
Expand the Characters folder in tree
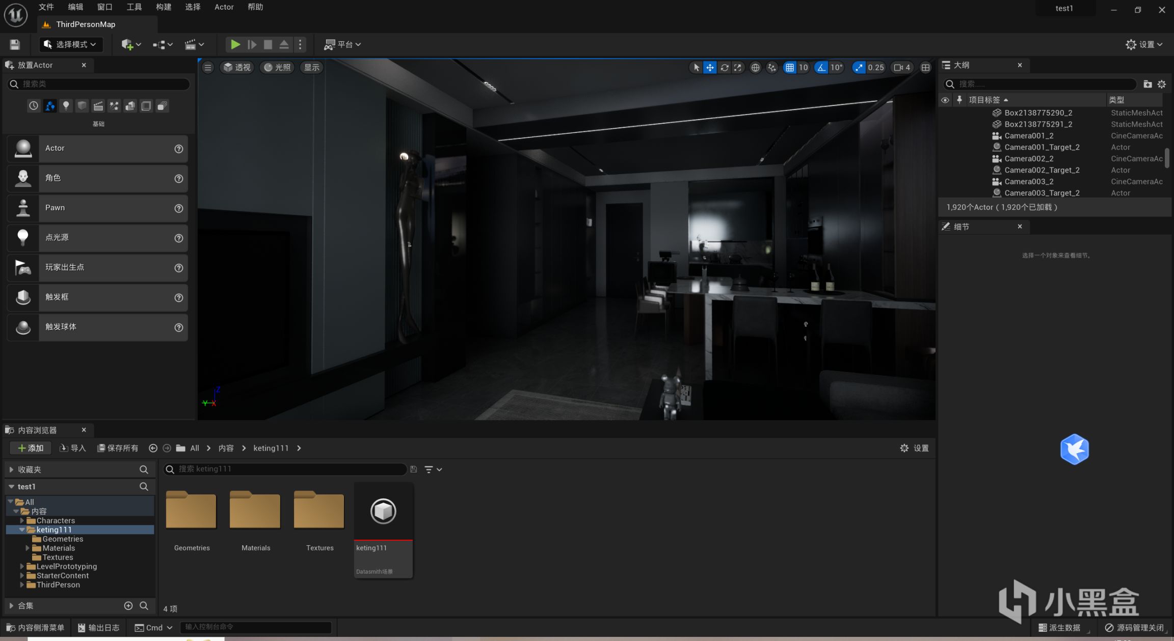pos(22,520)
